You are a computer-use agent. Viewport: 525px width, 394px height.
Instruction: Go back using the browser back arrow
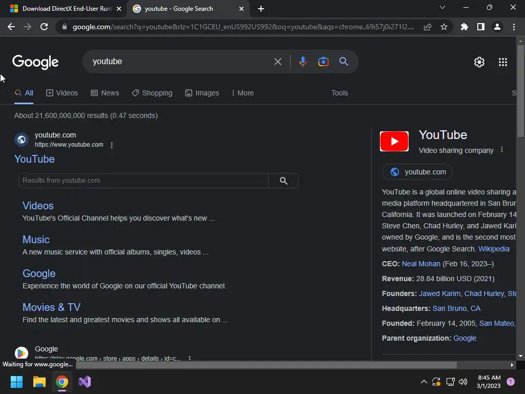pyautogui.click(x=11, y=27)
